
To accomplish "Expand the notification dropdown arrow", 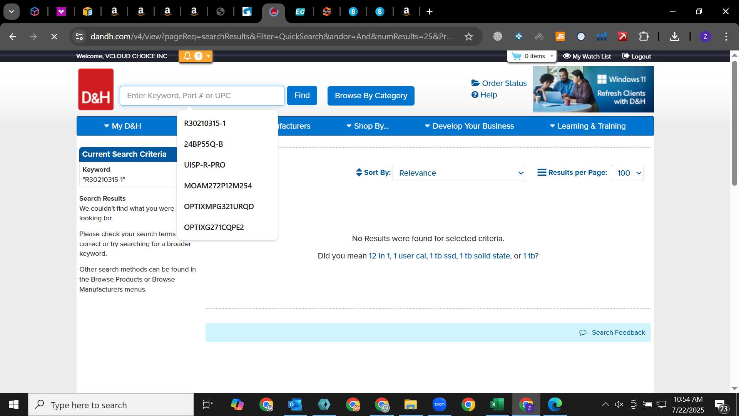I will point(208,56).
